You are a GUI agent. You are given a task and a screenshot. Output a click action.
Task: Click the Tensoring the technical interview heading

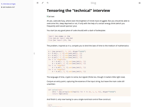[x=78, y=11]
